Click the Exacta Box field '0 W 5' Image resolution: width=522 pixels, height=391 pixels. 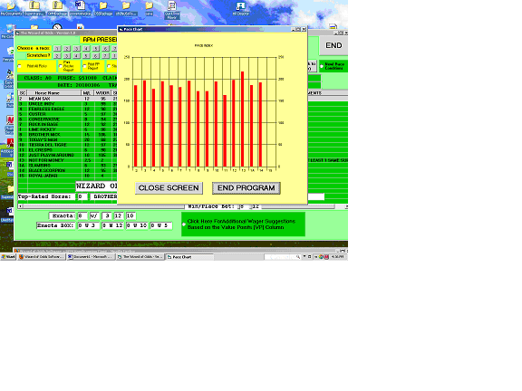coord(161,225)
